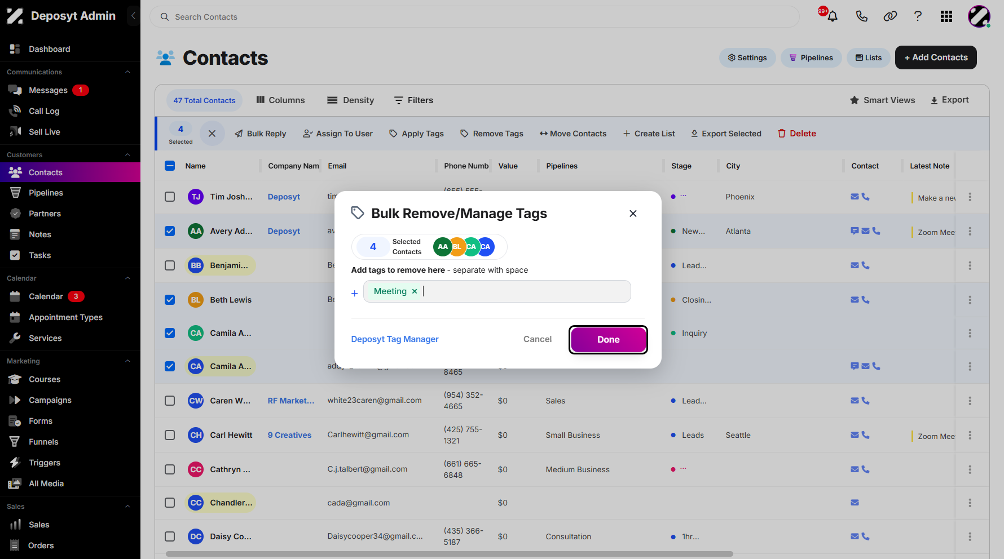Image resolution: width=1004 pixels, height=559 pixels.
Task: Collapse the Marketing sidebar section
Action: tap(127, 361)
